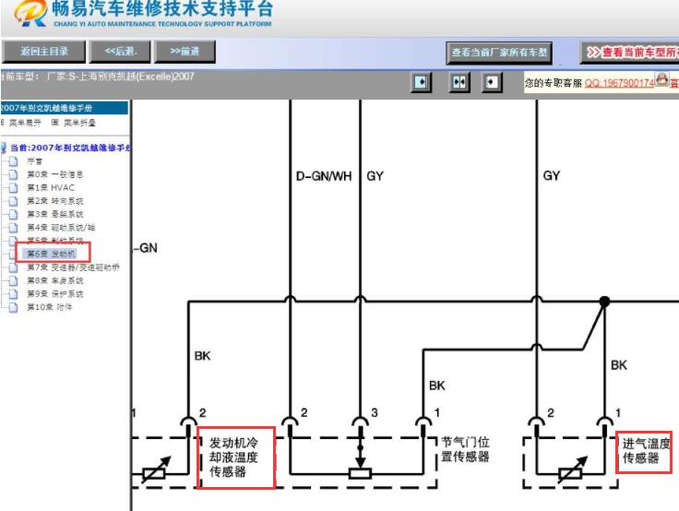Select the 当前:2007年别克凯越维修手册 root node
The image size is (679, 511).
tap(70, 148)
